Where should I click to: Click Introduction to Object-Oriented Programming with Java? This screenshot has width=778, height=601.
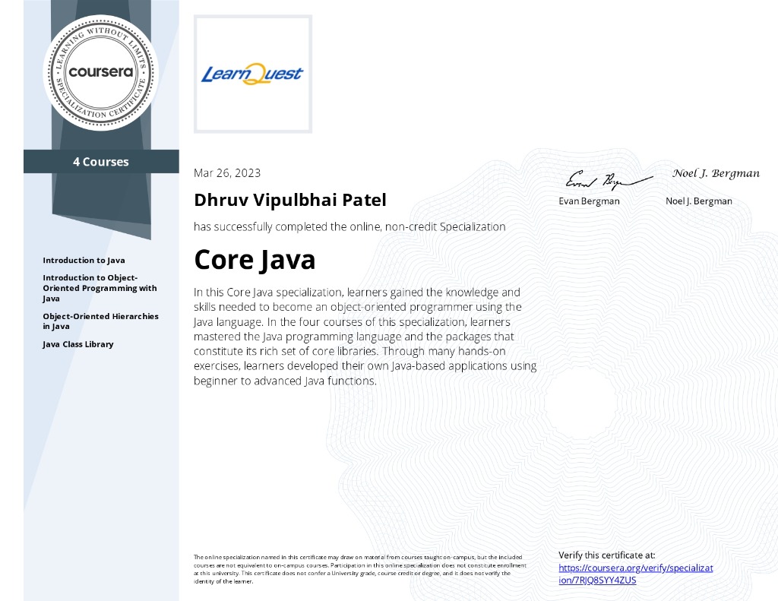click(x=99, y=288)
